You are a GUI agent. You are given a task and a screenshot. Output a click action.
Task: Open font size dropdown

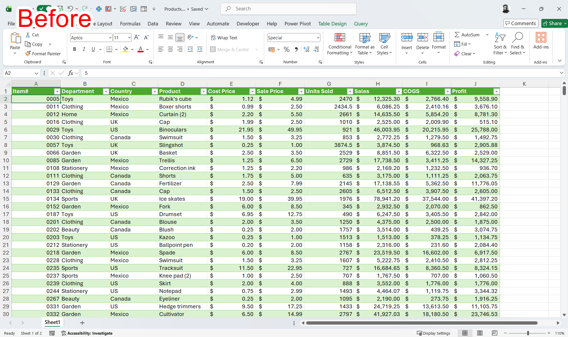[x=129, y=38]
